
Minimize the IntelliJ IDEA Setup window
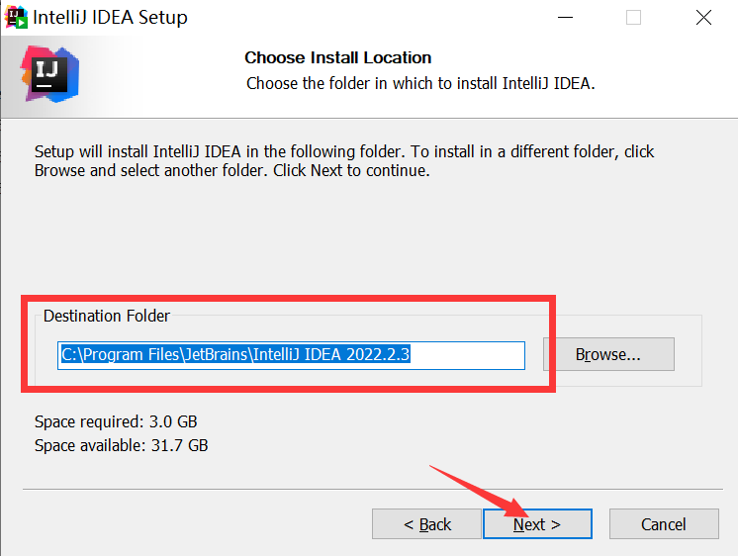565,17
